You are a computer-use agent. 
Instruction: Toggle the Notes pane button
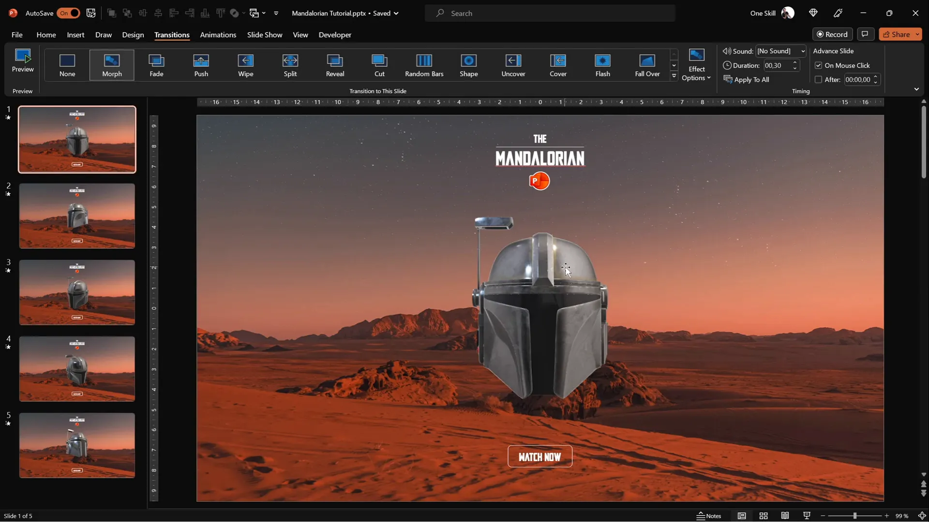click(709, 516)
